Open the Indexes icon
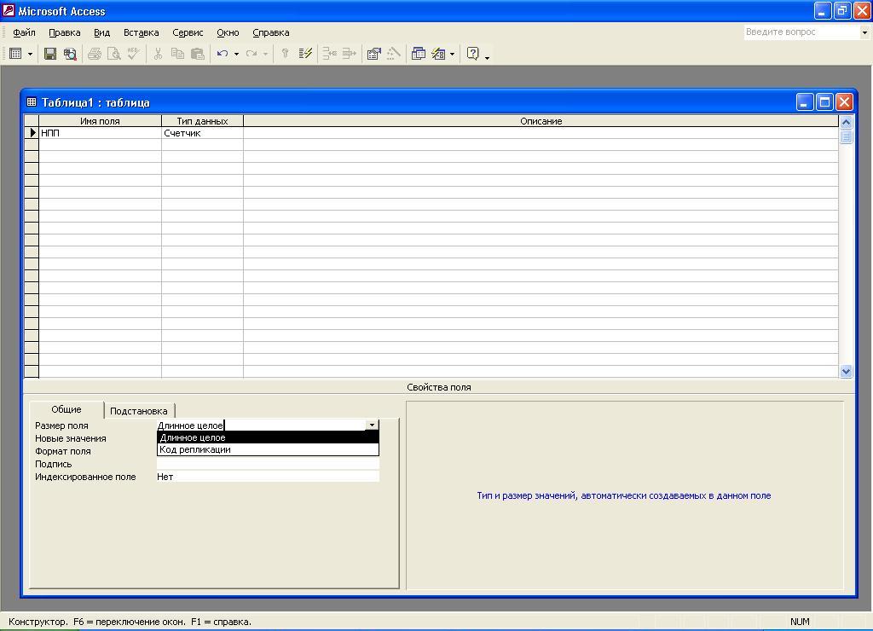 pyautogui.click(x=305, y=54)
